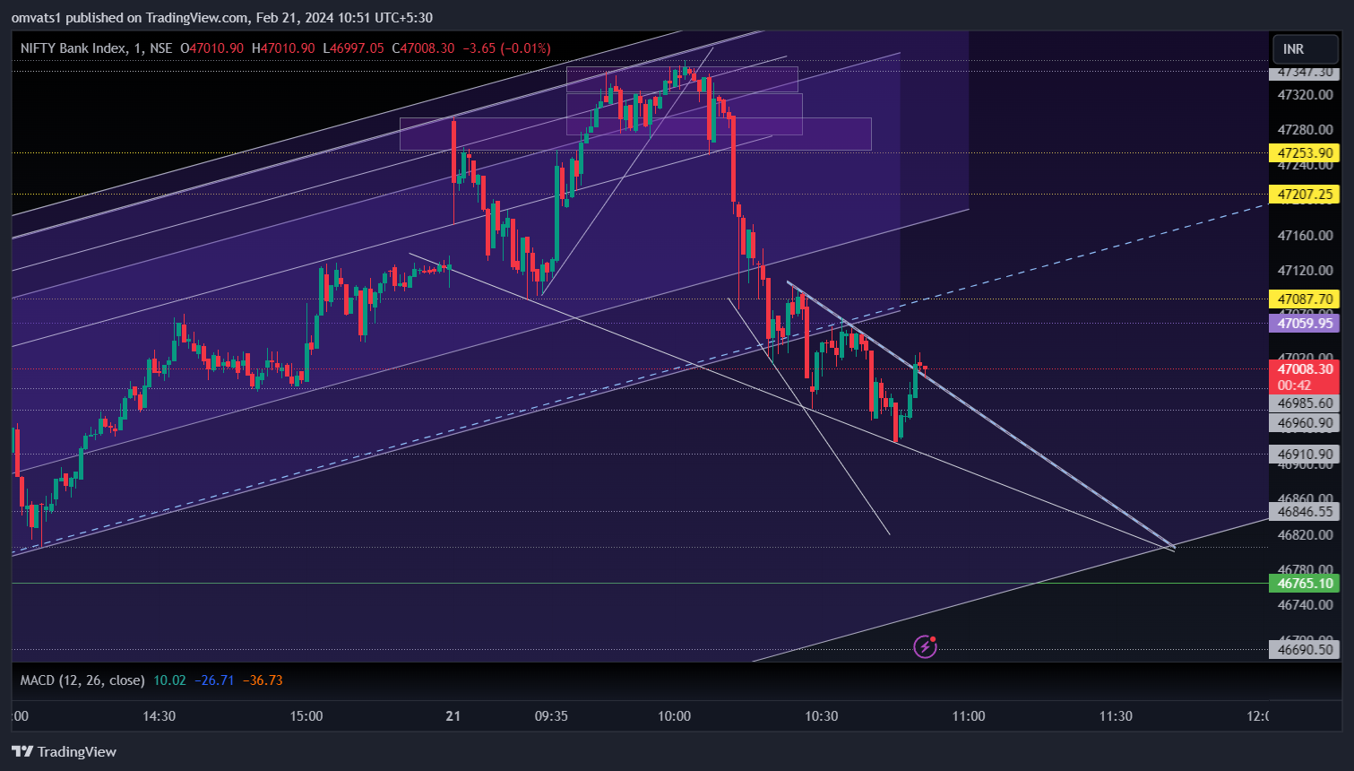
Task: Click the 21 date marker on time axis
Action: coord(453,716)
